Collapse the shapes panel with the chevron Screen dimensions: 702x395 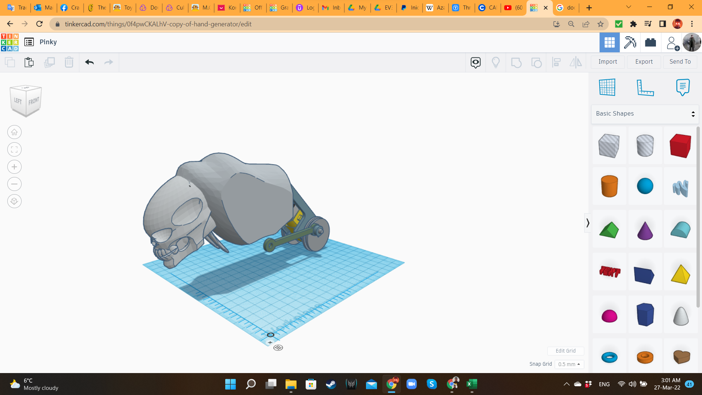[588, 223]
